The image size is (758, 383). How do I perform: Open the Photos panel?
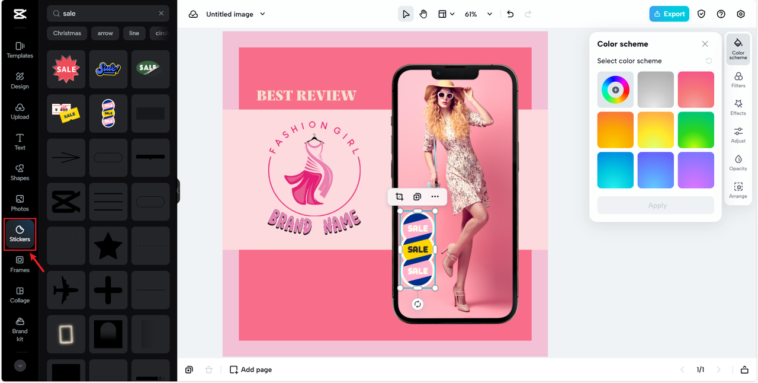pos(20,203)
